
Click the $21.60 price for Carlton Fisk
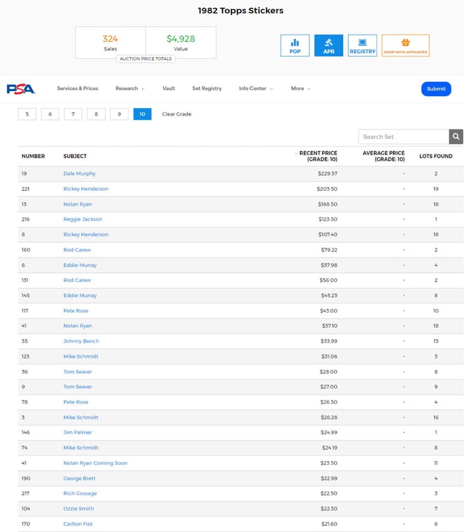[329, 524]
